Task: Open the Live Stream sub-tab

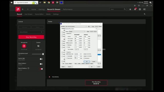Action: pos(28,14)
